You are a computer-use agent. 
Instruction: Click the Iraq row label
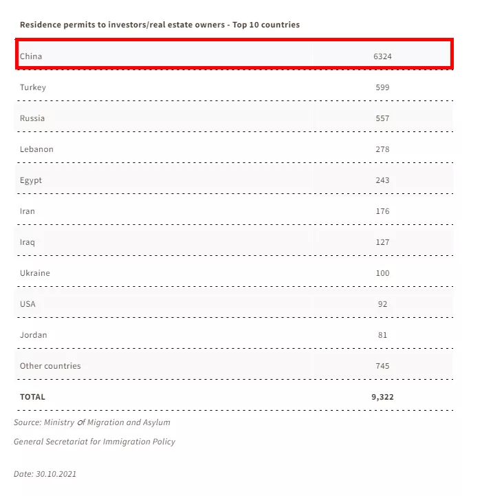[28, 242]
